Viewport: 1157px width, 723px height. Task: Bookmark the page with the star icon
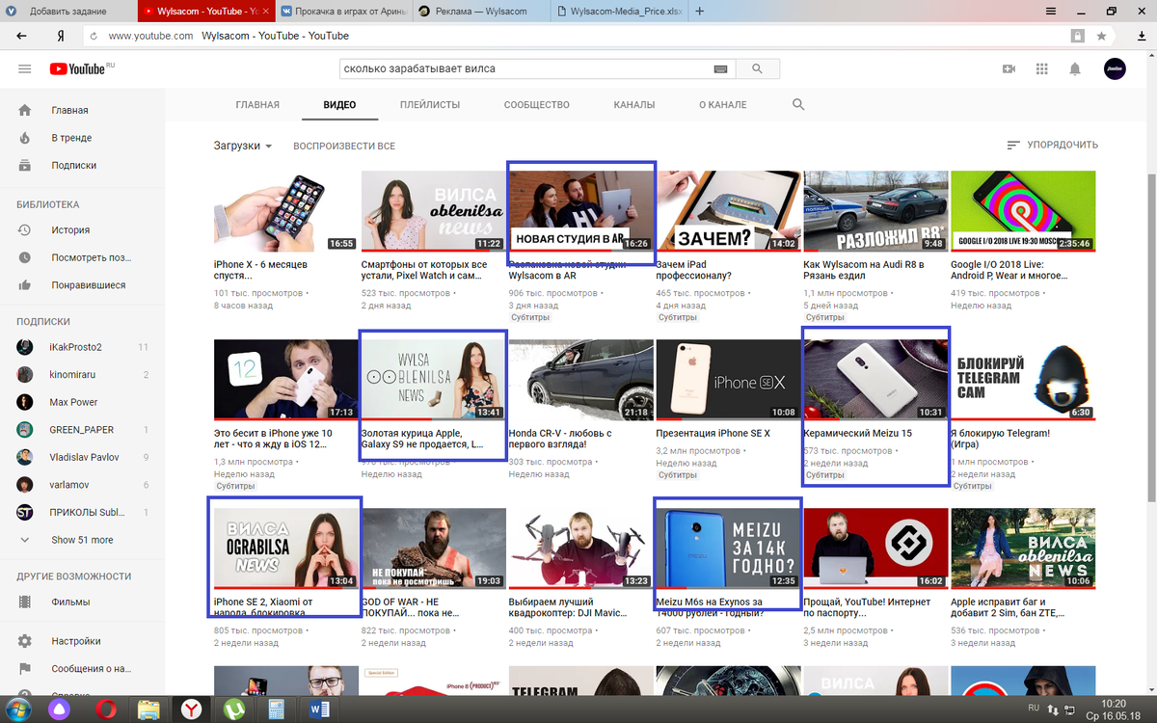point(1101,36)
